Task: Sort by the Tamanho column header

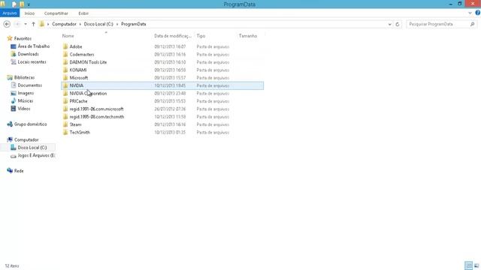Action: (248, 36)
